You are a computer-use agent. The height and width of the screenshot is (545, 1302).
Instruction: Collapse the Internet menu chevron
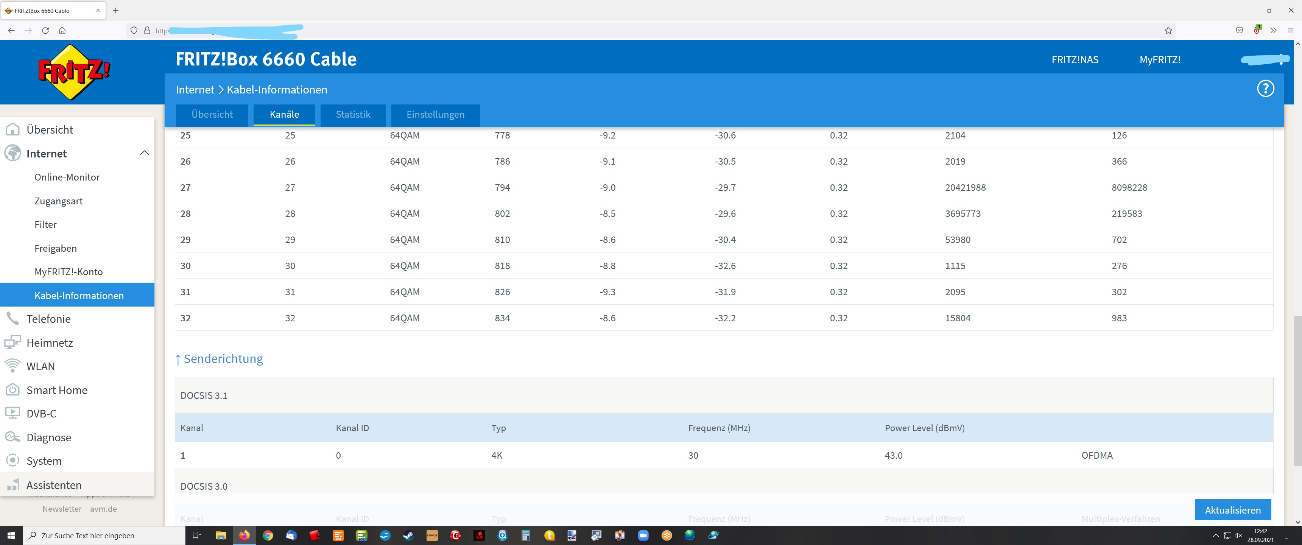click(144, 153)
